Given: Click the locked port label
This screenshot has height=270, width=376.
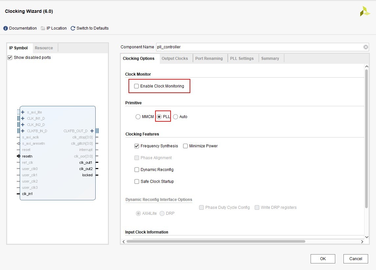Looking at the screenshot, I should [87, 175].
